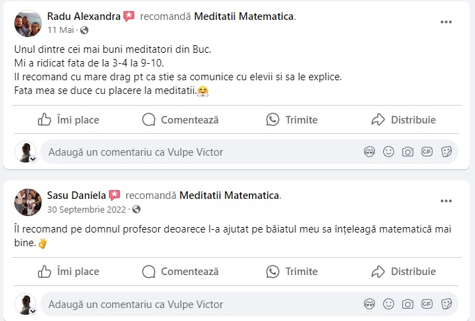
Task: Insert emoji in second post's comment box
Action: [389, 303]
